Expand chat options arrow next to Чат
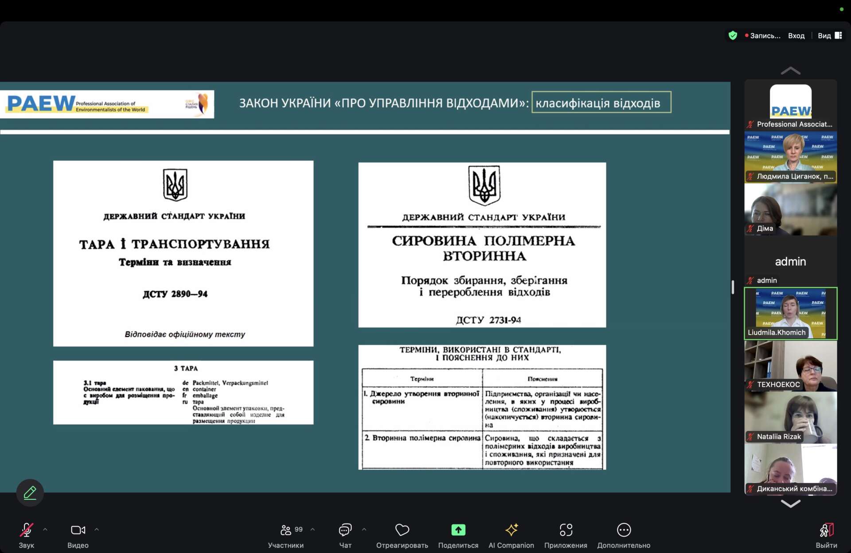The height and width of the screenshot is (553, 851). 364,529
